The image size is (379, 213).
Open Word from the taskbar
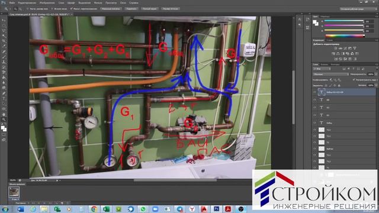(x=21, y=209)
